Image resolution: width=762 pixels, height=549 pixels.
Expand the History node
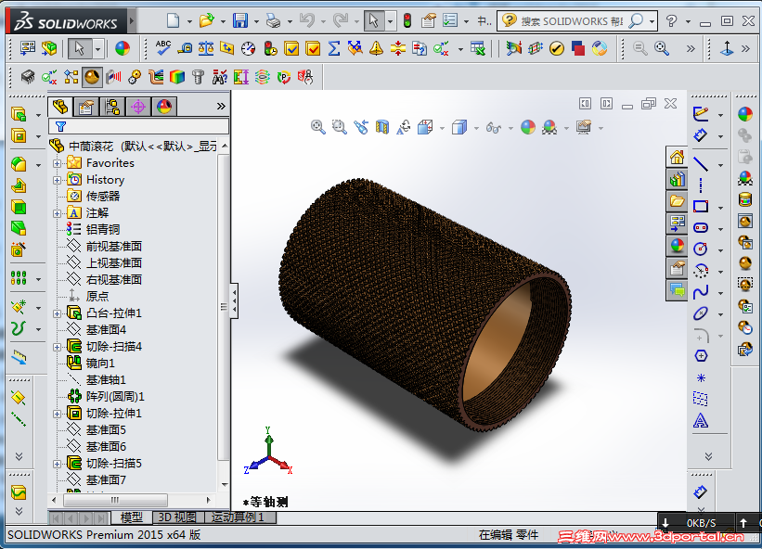point(57,180)
